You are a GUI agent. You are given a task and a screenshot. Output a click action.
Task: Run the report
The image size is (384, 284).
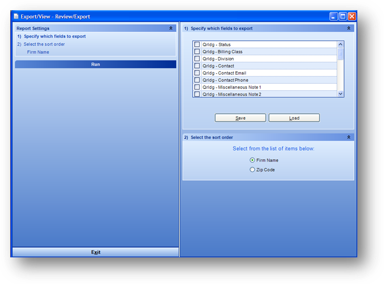(96, 64)
